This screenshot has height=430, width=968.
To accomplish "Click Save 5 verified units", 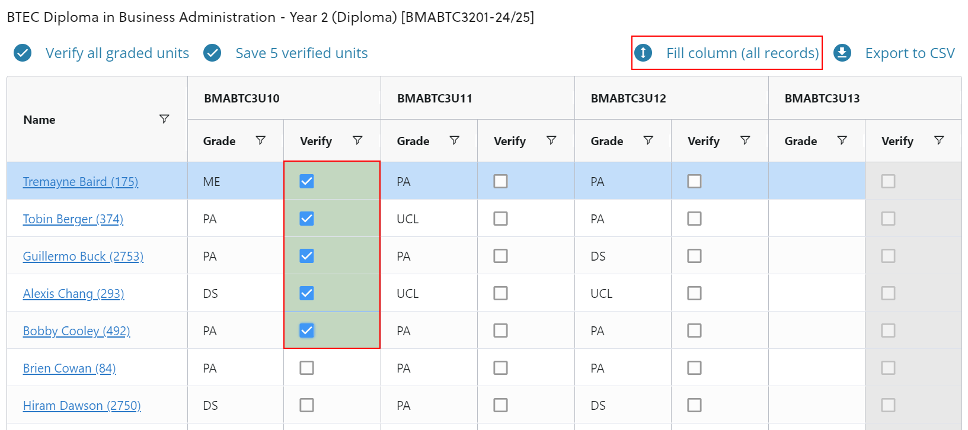I will [301, 53].
